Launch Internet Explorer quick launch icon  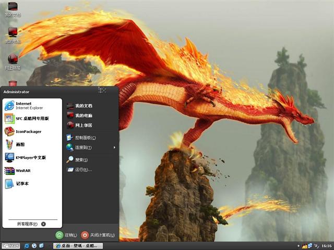(x=27, y=246)
